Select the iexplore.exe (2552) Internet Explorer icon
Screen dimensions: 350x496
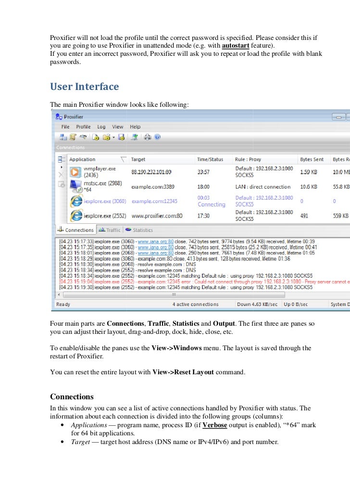(76, 216)
